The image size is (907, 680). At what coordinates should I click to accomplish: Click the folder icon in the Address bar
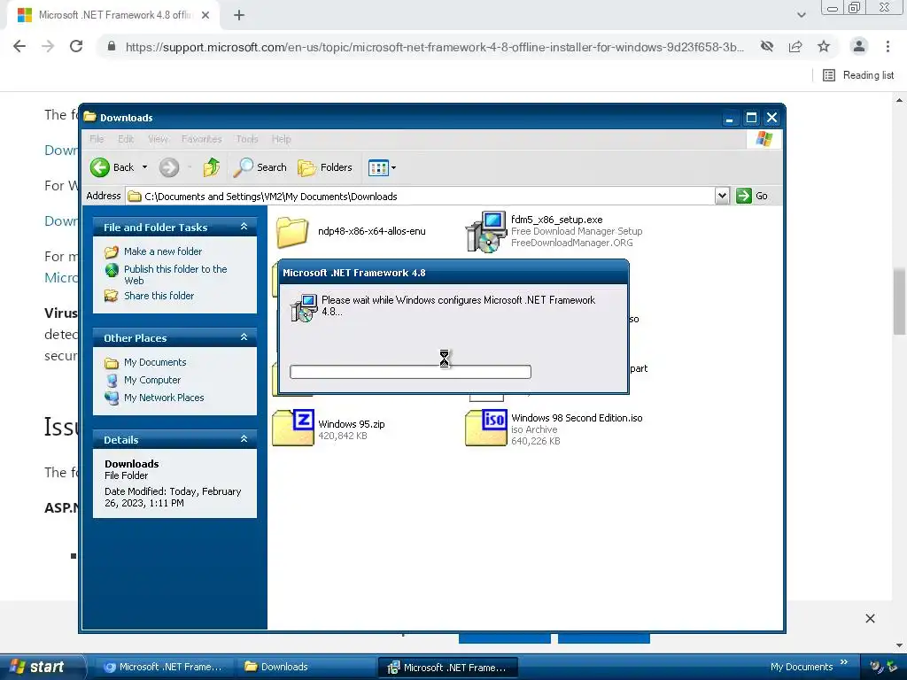(x=135, y=197)
